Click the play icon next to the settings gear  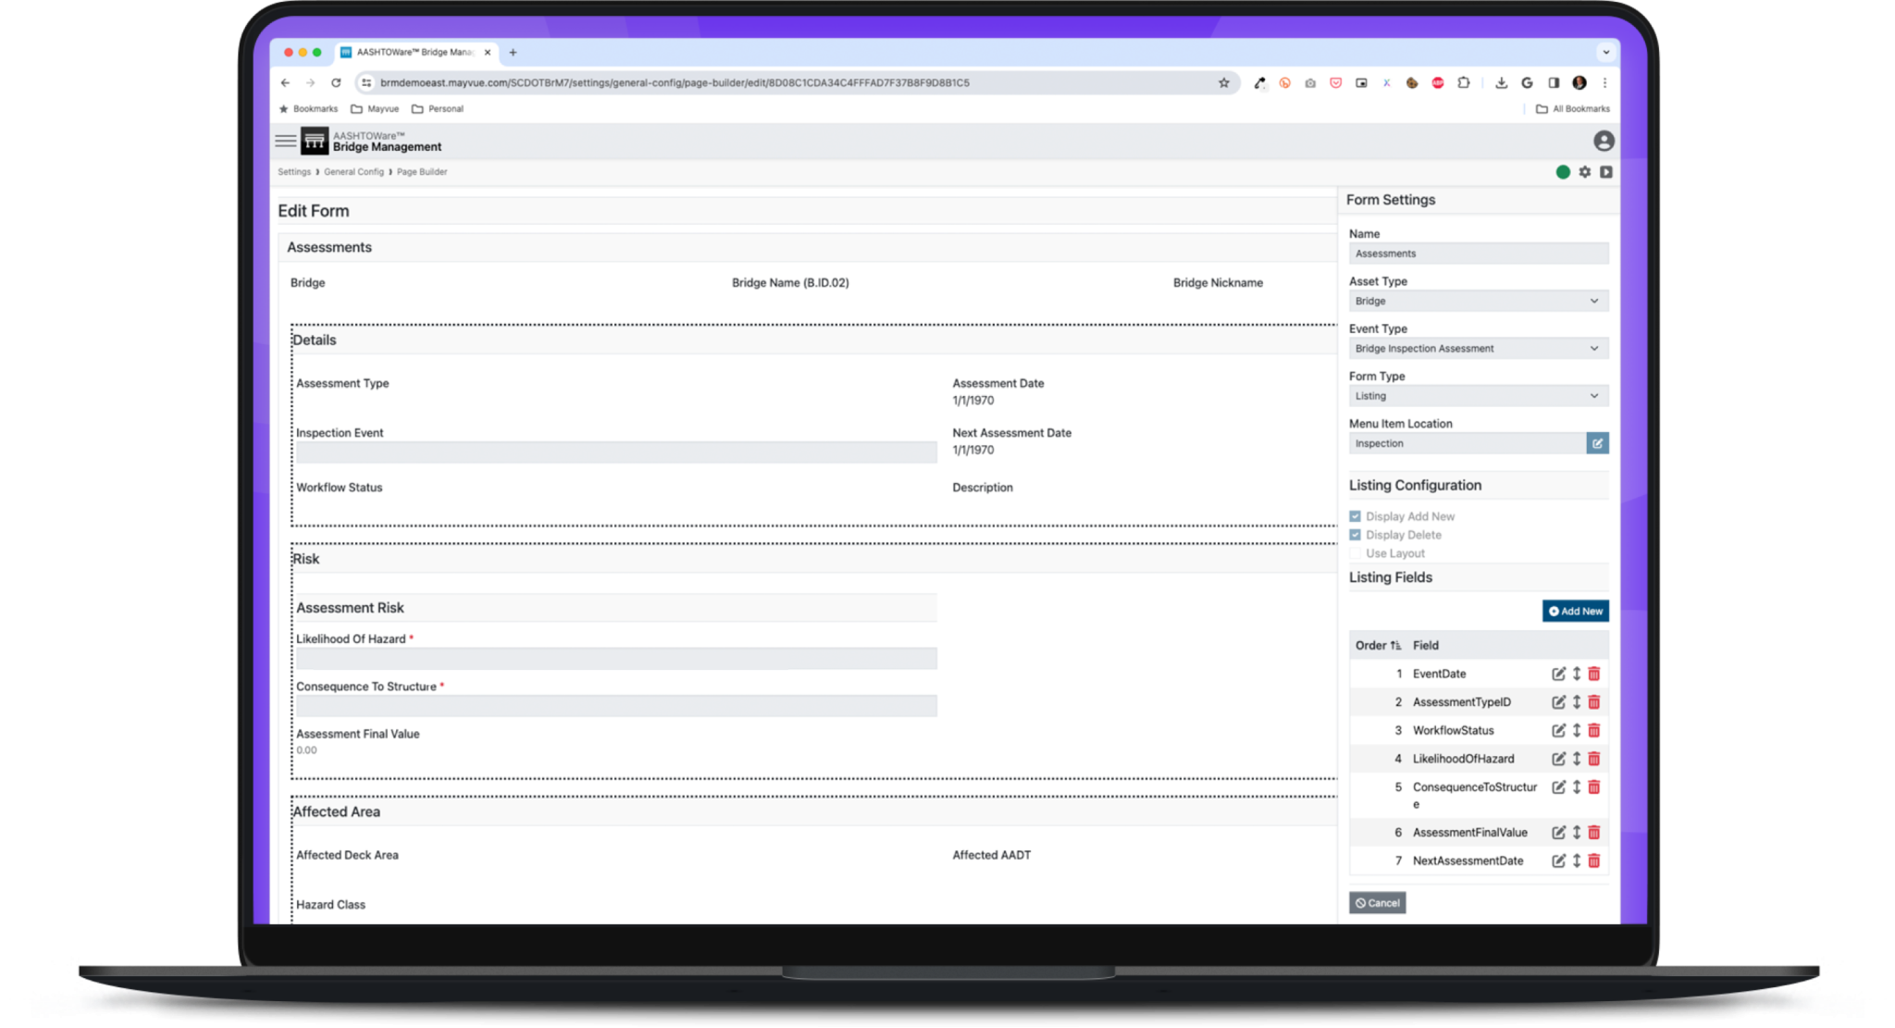1607,172
